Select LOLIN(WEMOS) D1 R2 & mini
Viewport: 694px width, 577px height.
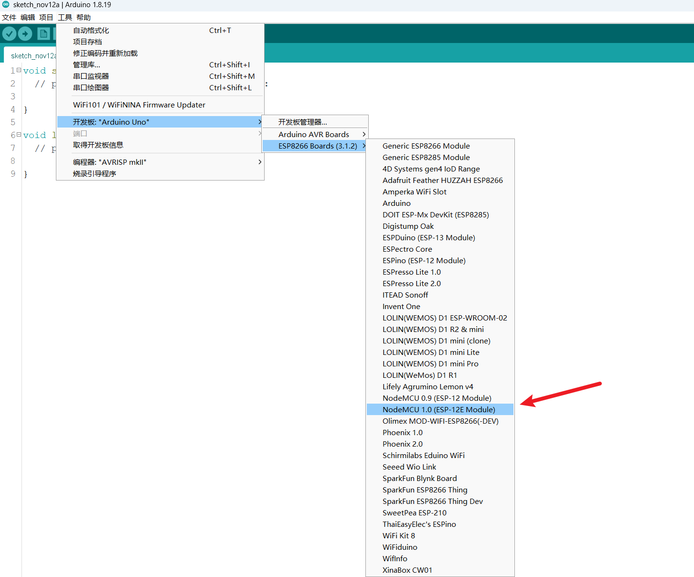pyautogui.click(x=440, y=329)
